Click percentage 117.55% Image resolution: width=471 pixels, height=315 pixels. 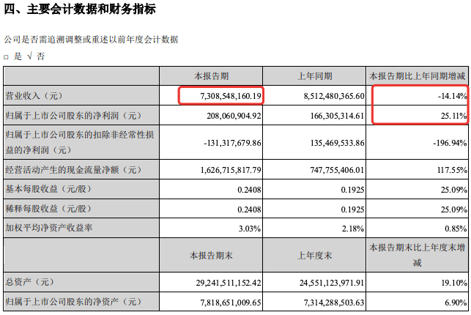pos(452,170)
